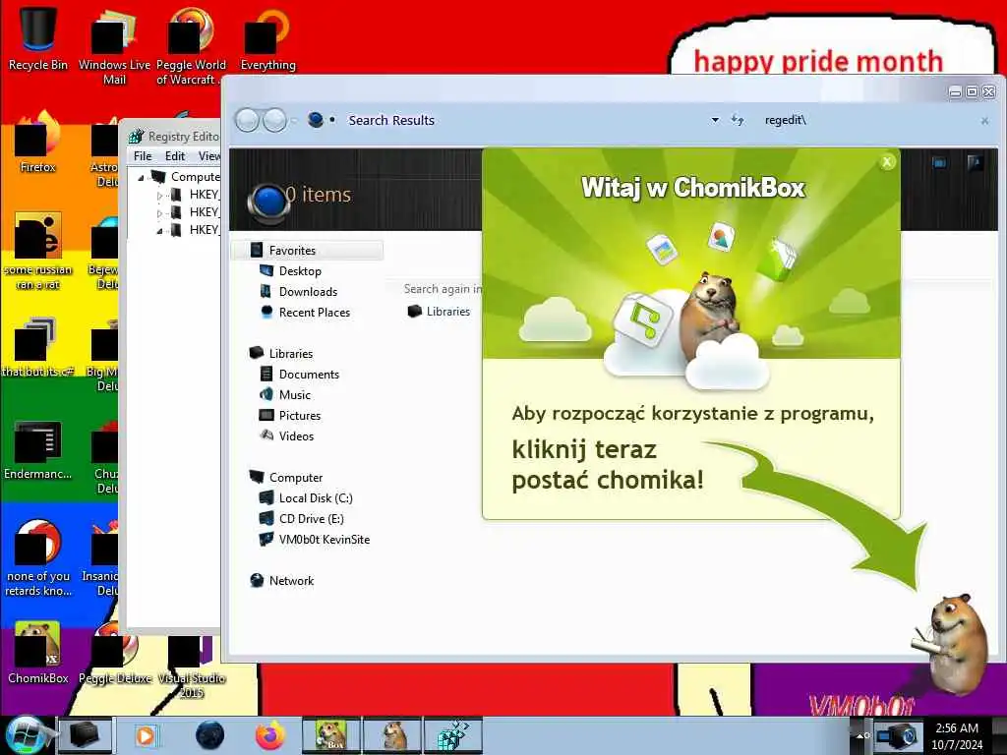
Task: Open the 'some russian ran a rat' desktop icon
Action: click(38, 251)
